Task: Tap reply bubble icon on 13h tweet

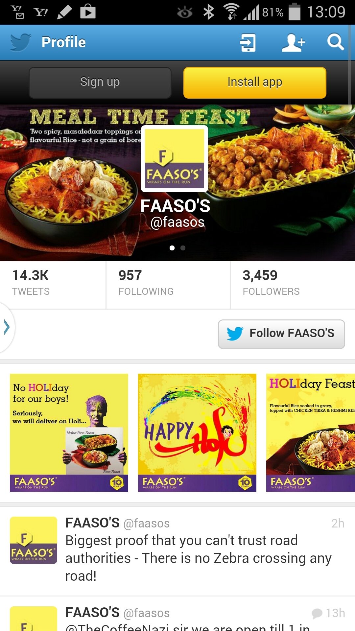Action: click(317, 613)
